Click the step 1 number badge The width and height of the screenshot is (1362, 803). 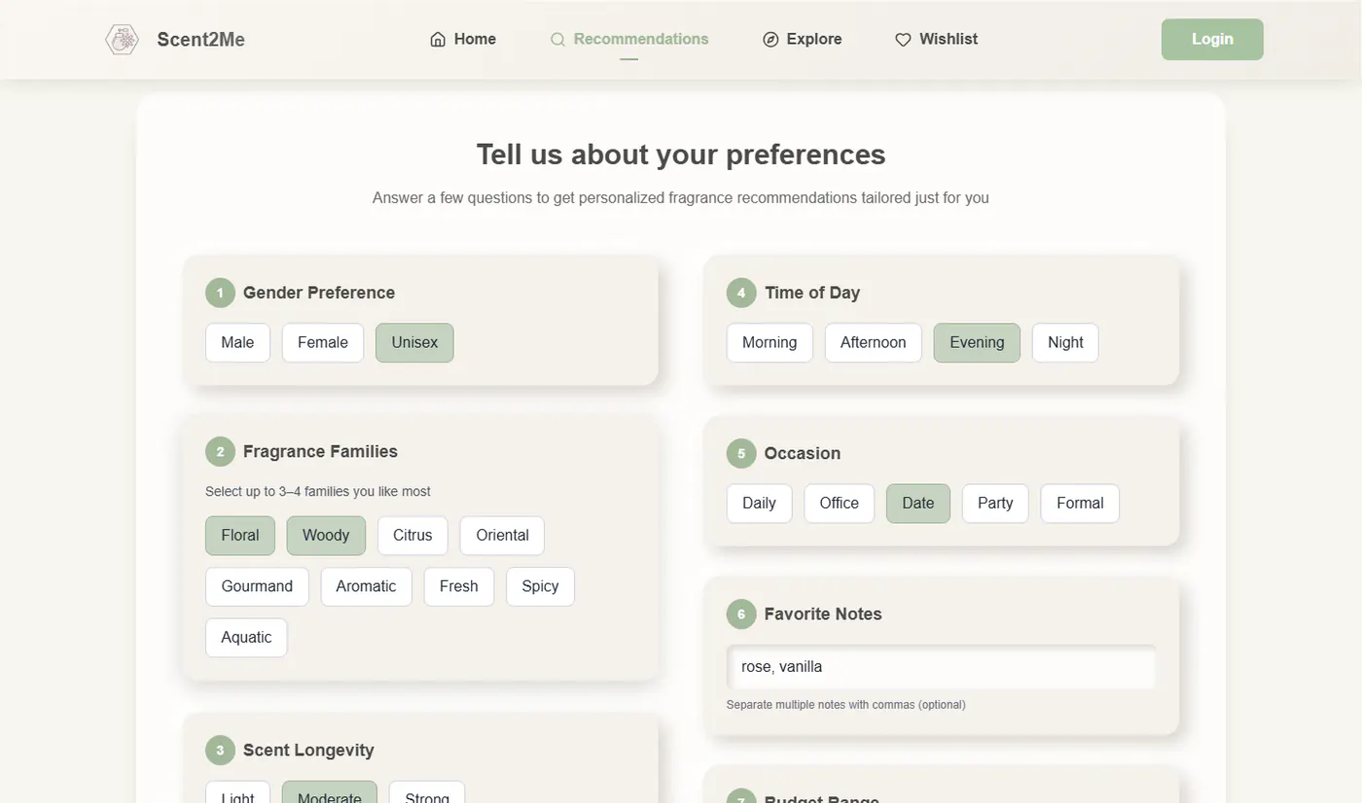[x=220, y=293]
